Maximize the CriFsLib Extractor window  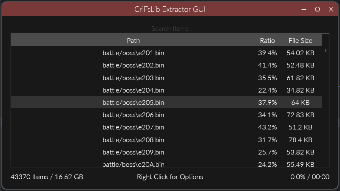[317, 9]
